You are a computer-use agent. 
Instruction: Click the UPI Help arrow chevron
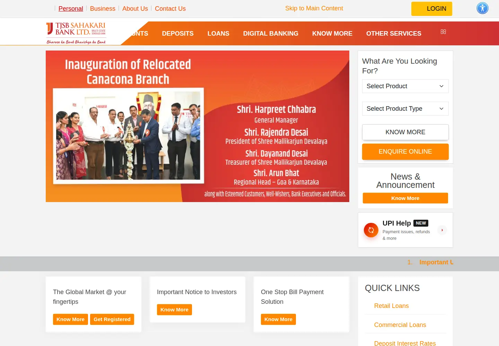pos(442,230)
